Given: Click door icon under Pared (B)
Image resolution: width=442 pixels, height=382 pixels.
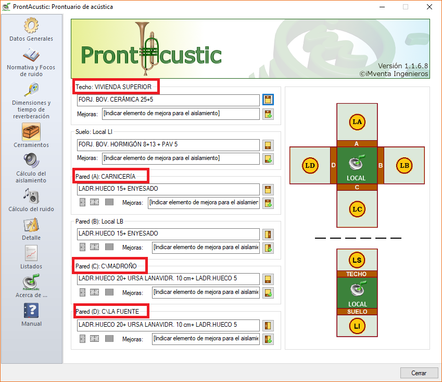Looking at the screenshot, I should click(x=82, y=247).
